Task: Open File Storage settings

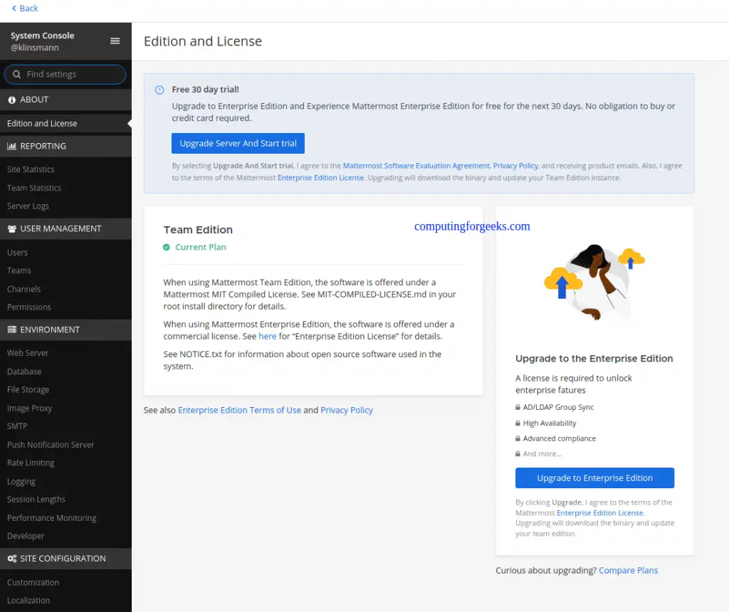Action: (x=28, y=390)
